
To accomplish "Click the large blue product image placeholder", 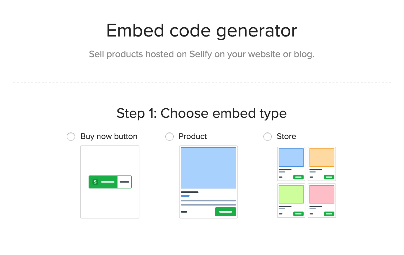I will pos(208,168).
